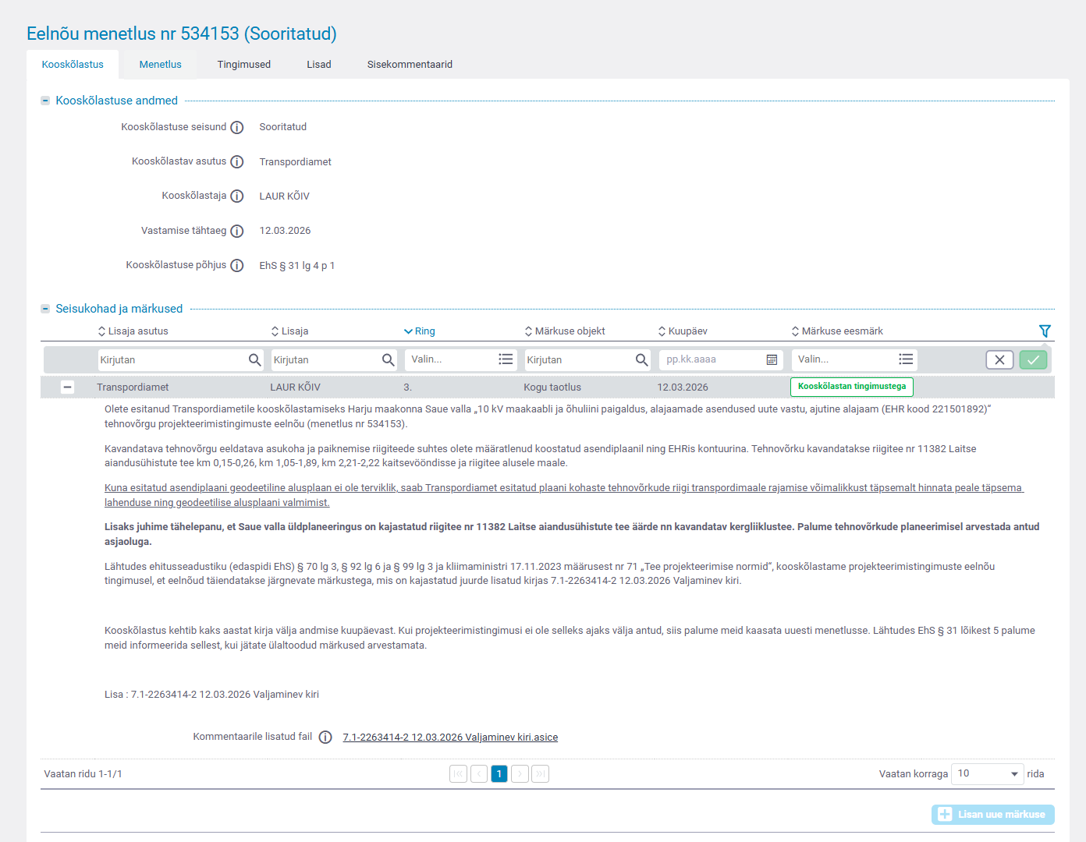Collapse the Seisukohad ja märkused section
Viewport: 1086px width, 842px height.
pos(45,309)
